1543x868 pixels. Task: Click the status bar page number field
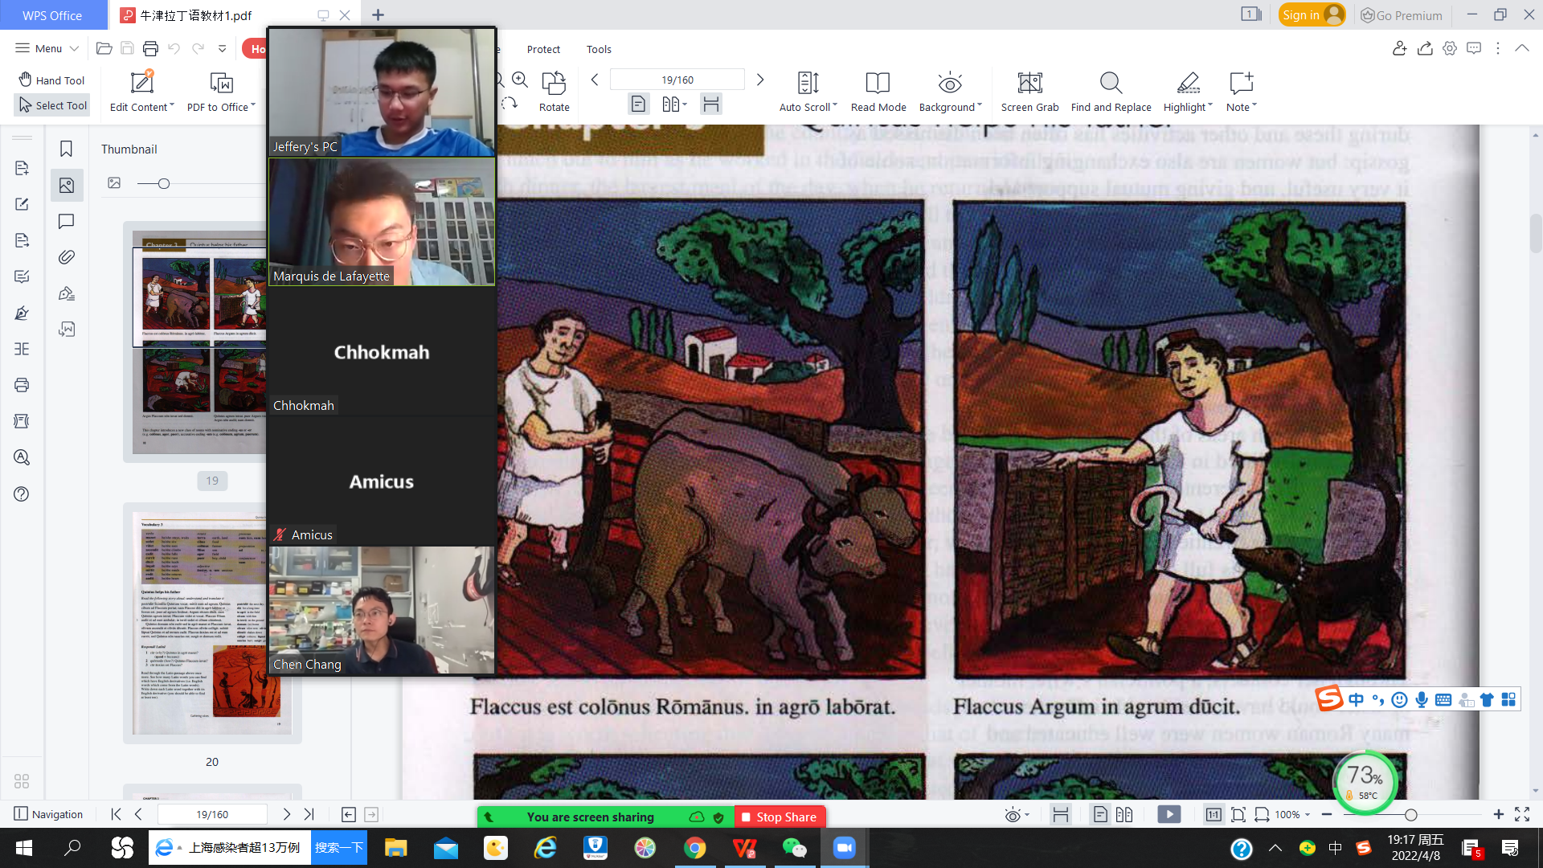(x=212, y=814)
